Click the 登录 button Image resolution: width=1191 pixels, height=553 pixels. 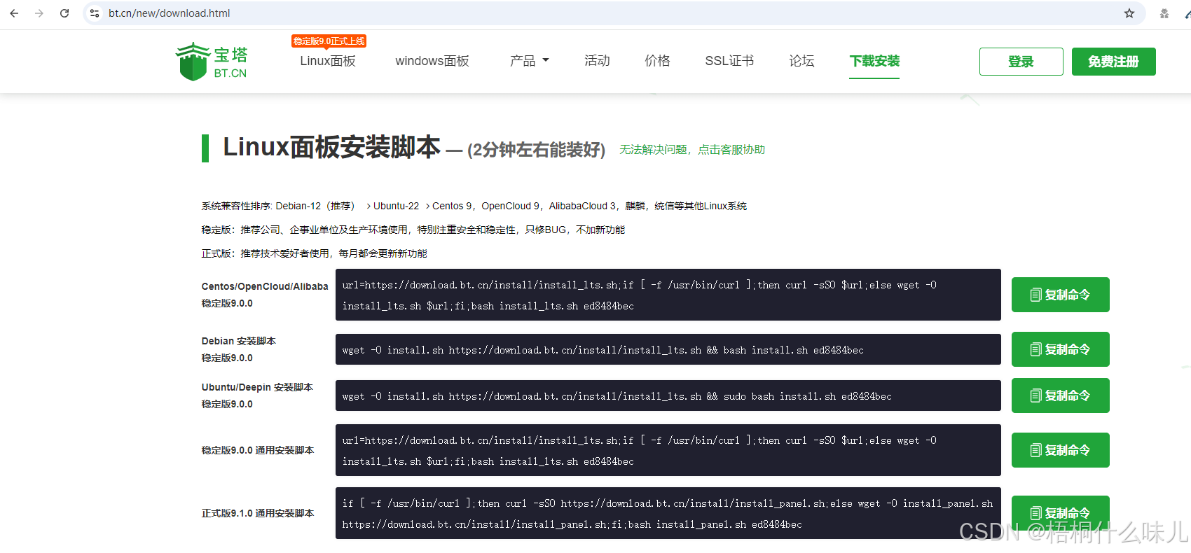coord(1021,62)
